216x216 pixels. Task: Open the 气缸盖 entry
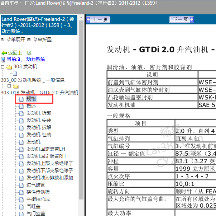pyautogui.click(x=33, y=206)
